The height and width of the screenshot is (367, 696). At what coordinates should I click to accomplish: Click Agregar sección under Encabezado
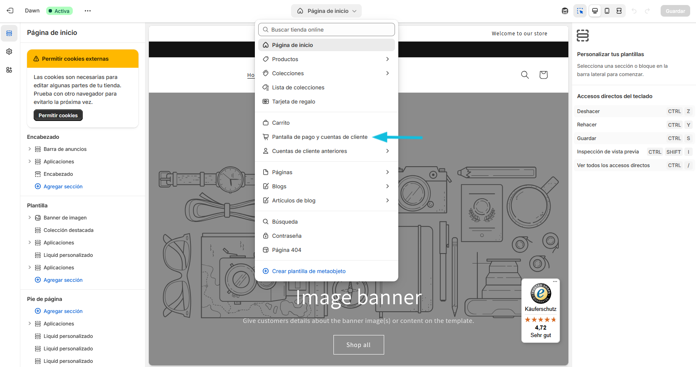63,187
